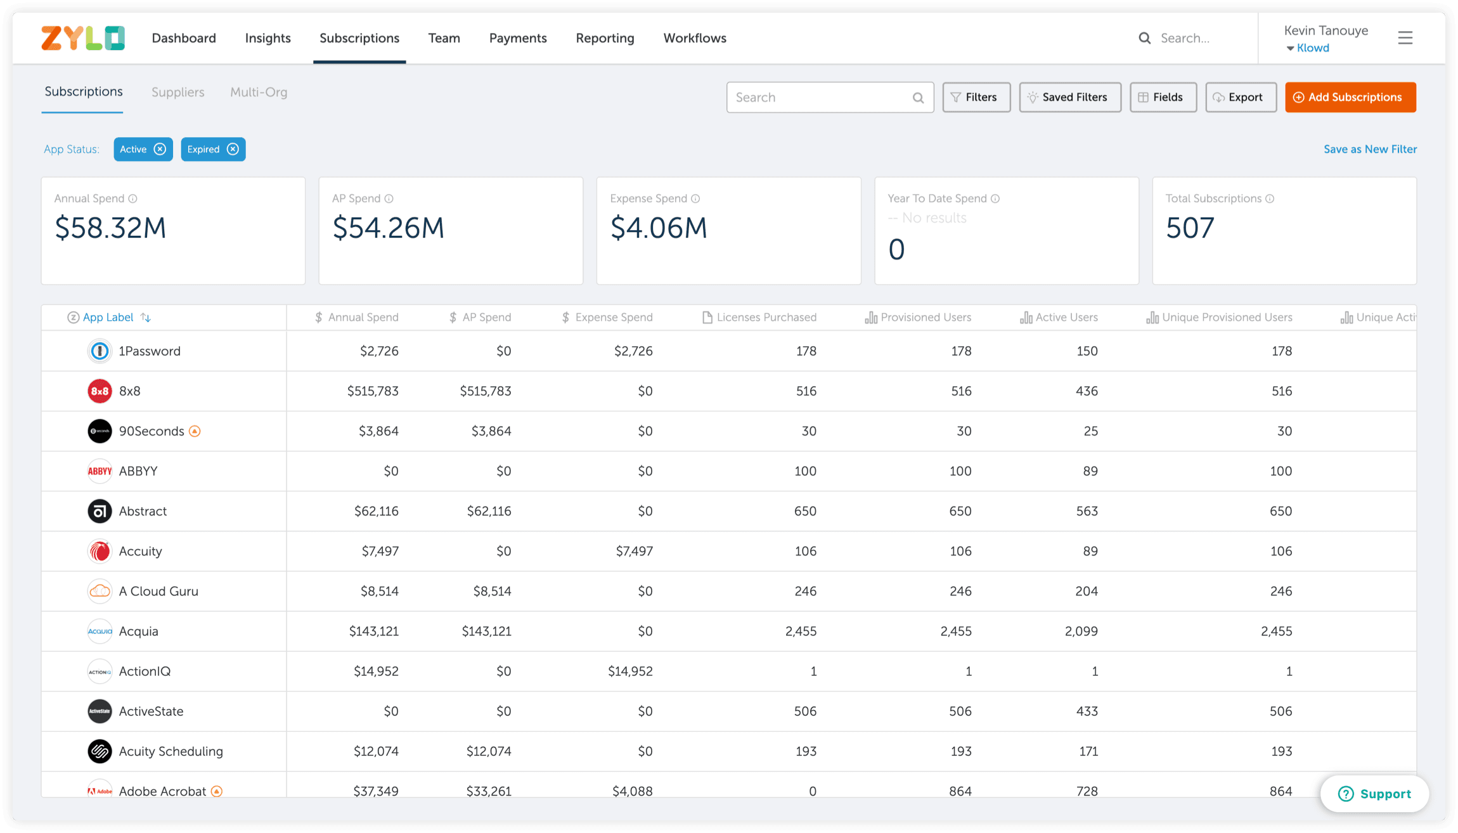
Task: Click the warning badge next to 90Seconds
Action: click(x=195, y=431)
